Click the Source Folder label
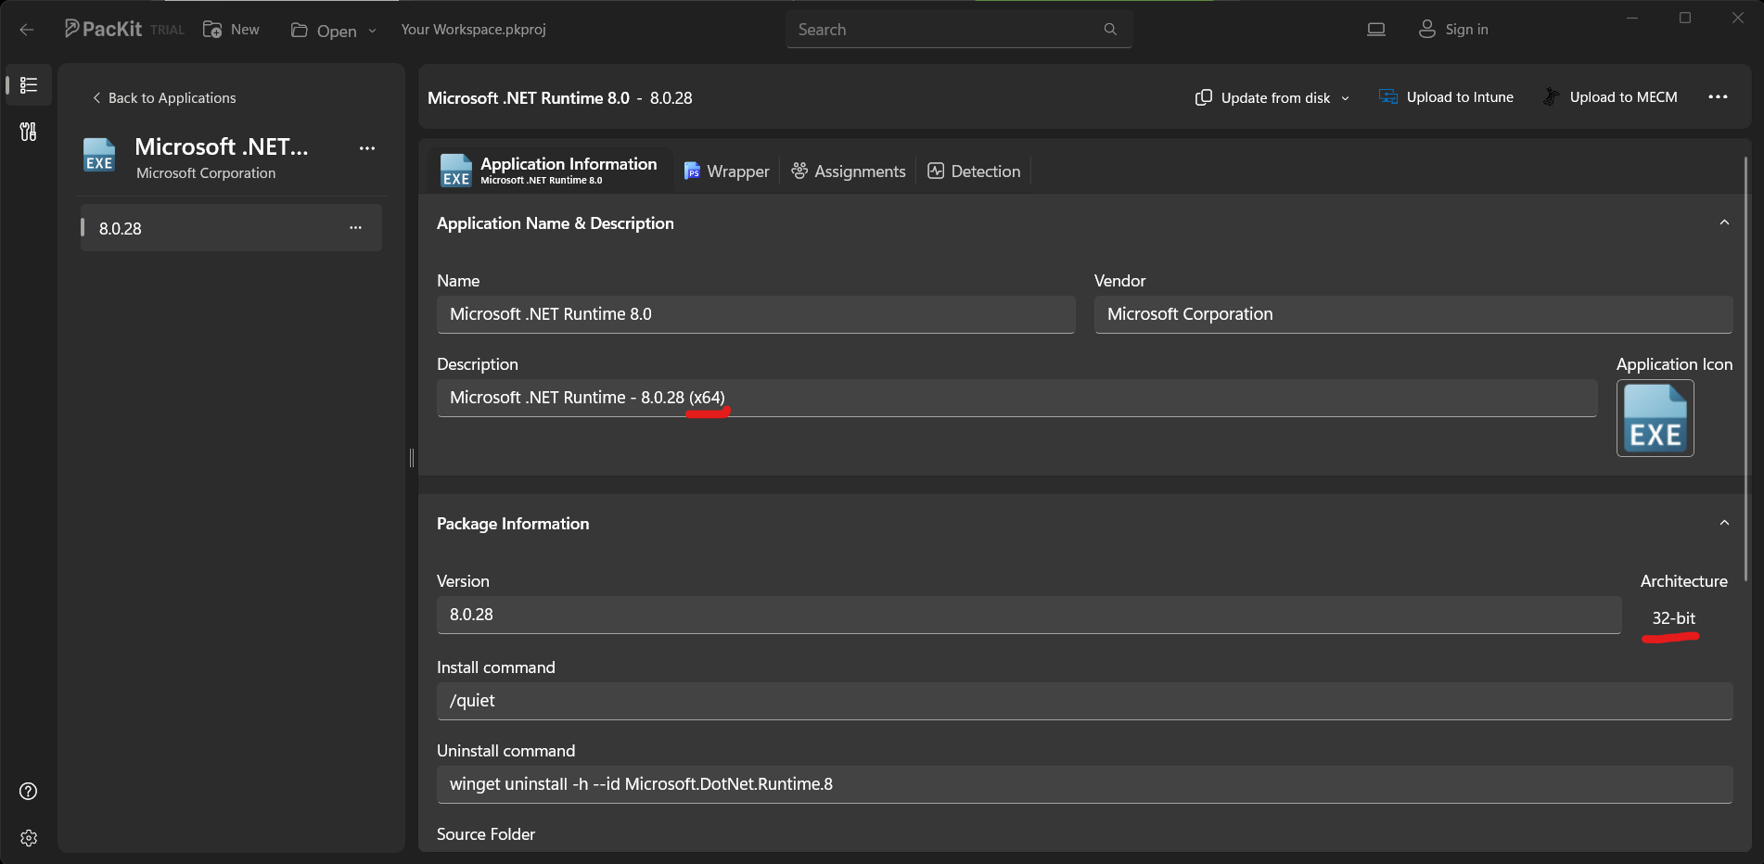1764x864 pixels. pos(486,834)
